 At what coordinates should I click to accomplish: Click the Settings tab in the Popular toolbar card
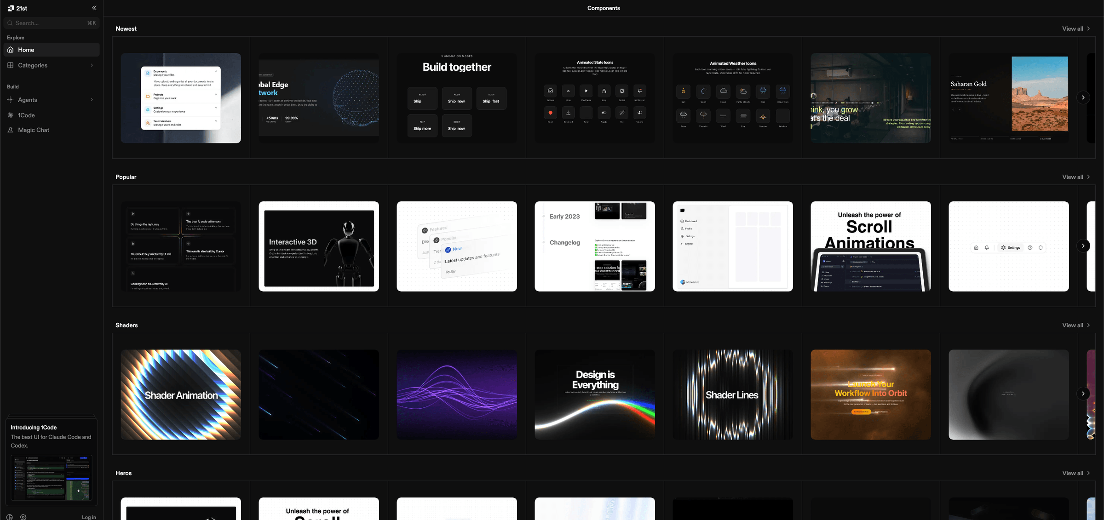[1011, 247]
